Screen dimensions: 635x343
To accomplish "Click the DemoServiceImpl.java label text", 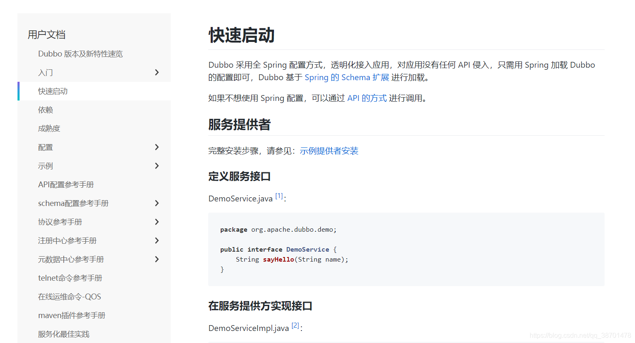I will click(x=249, y=328).
